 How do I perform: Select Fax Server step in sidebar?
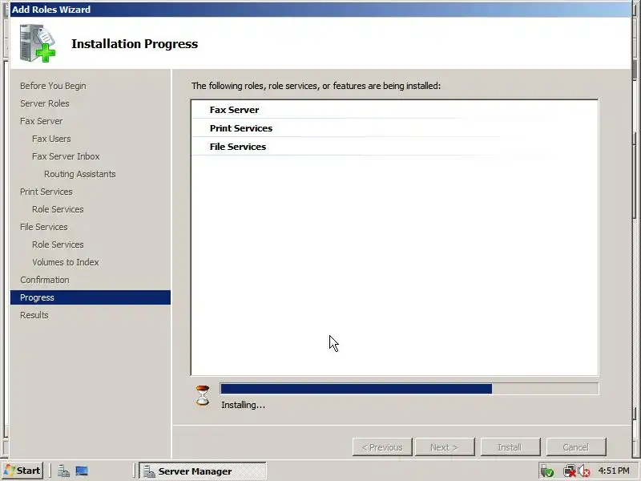coord(42,121)
